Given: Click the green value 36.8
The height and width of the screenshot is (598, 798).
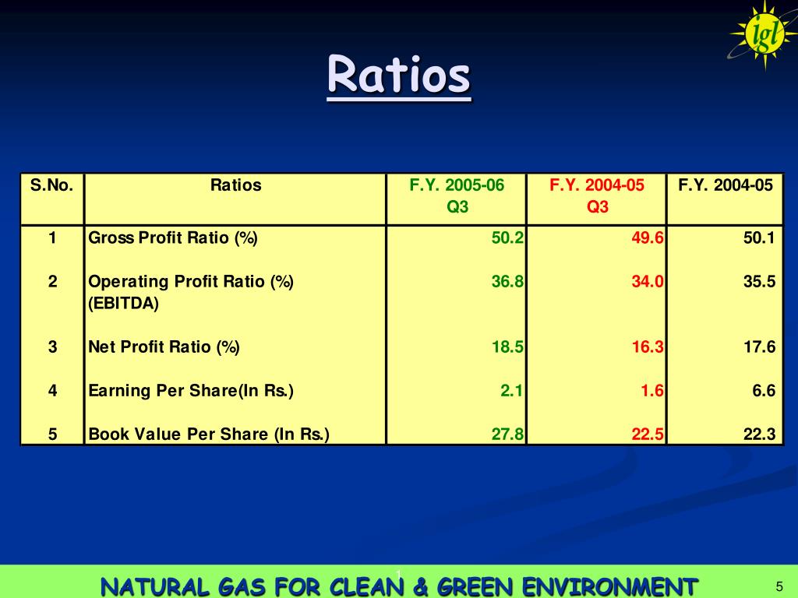Looking at the screenshot, I should [x=507, y=281].
